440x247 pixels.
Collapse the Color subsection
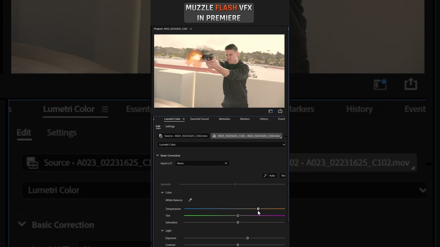(162, 192)
